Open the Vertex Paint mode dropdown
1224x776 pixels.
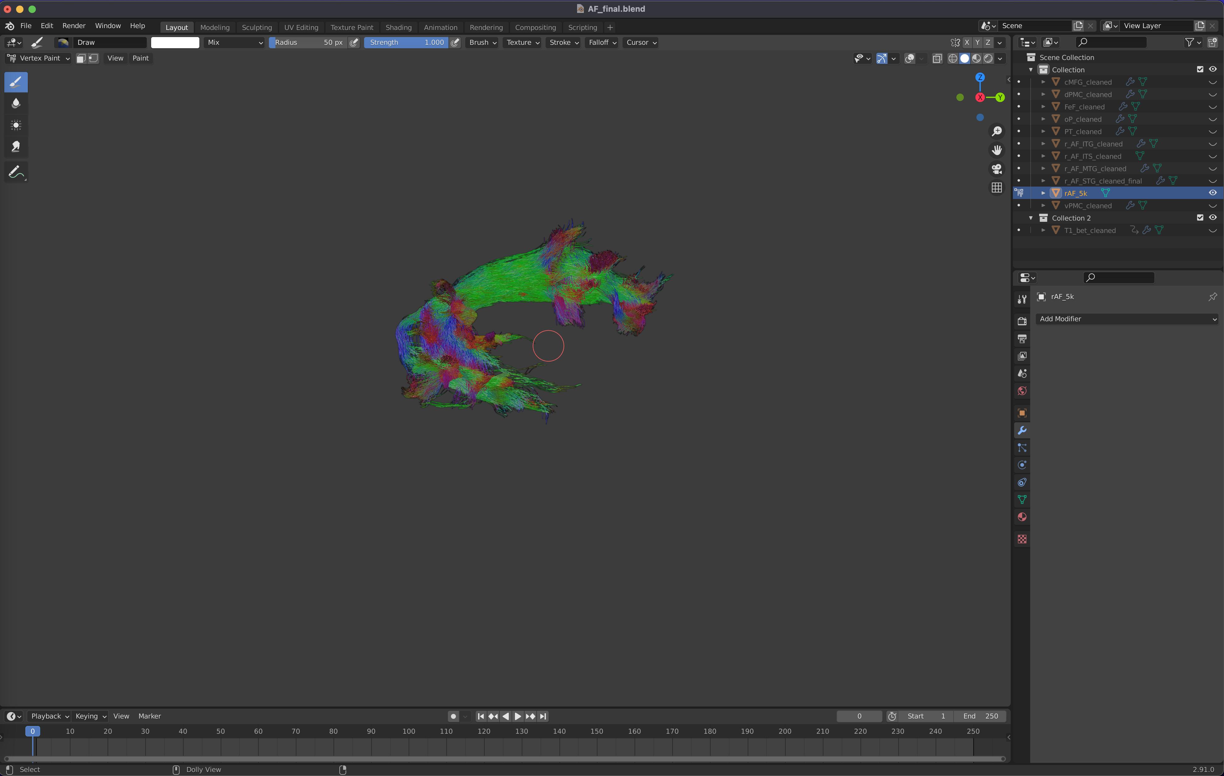(38, 58)
